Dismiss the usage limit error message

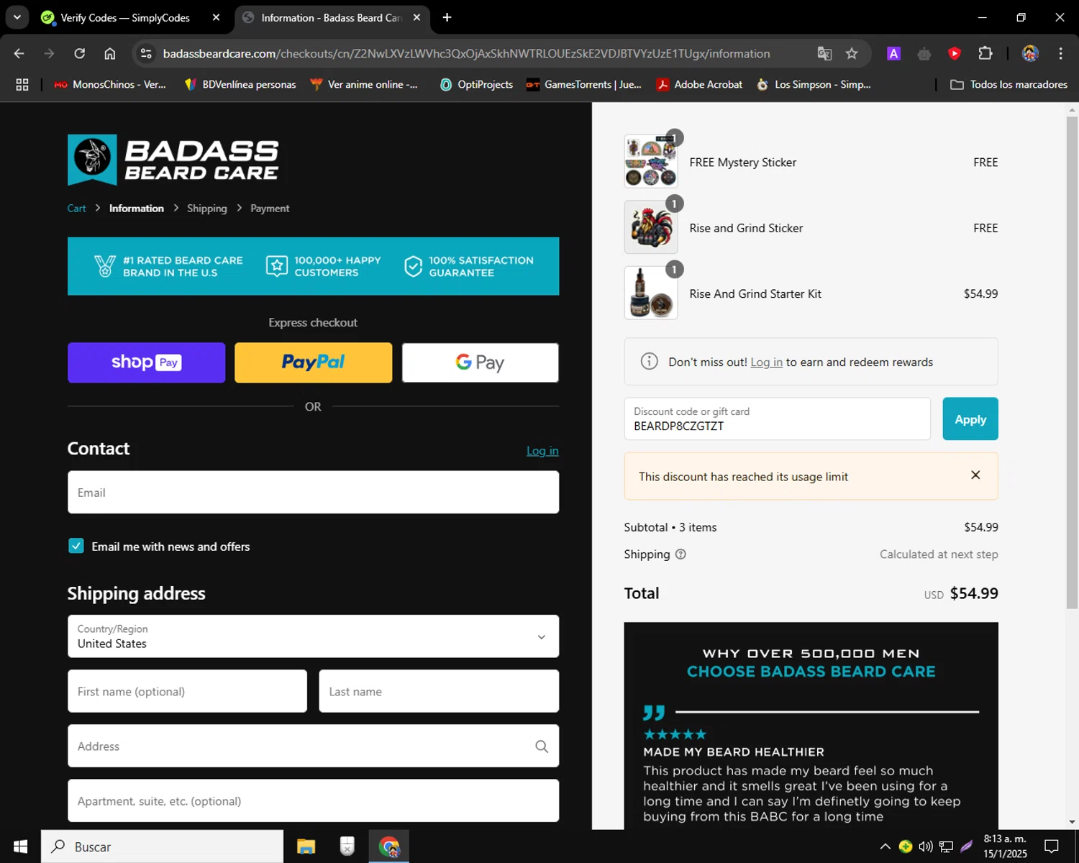pyautogui.click(x=975, y=475)
